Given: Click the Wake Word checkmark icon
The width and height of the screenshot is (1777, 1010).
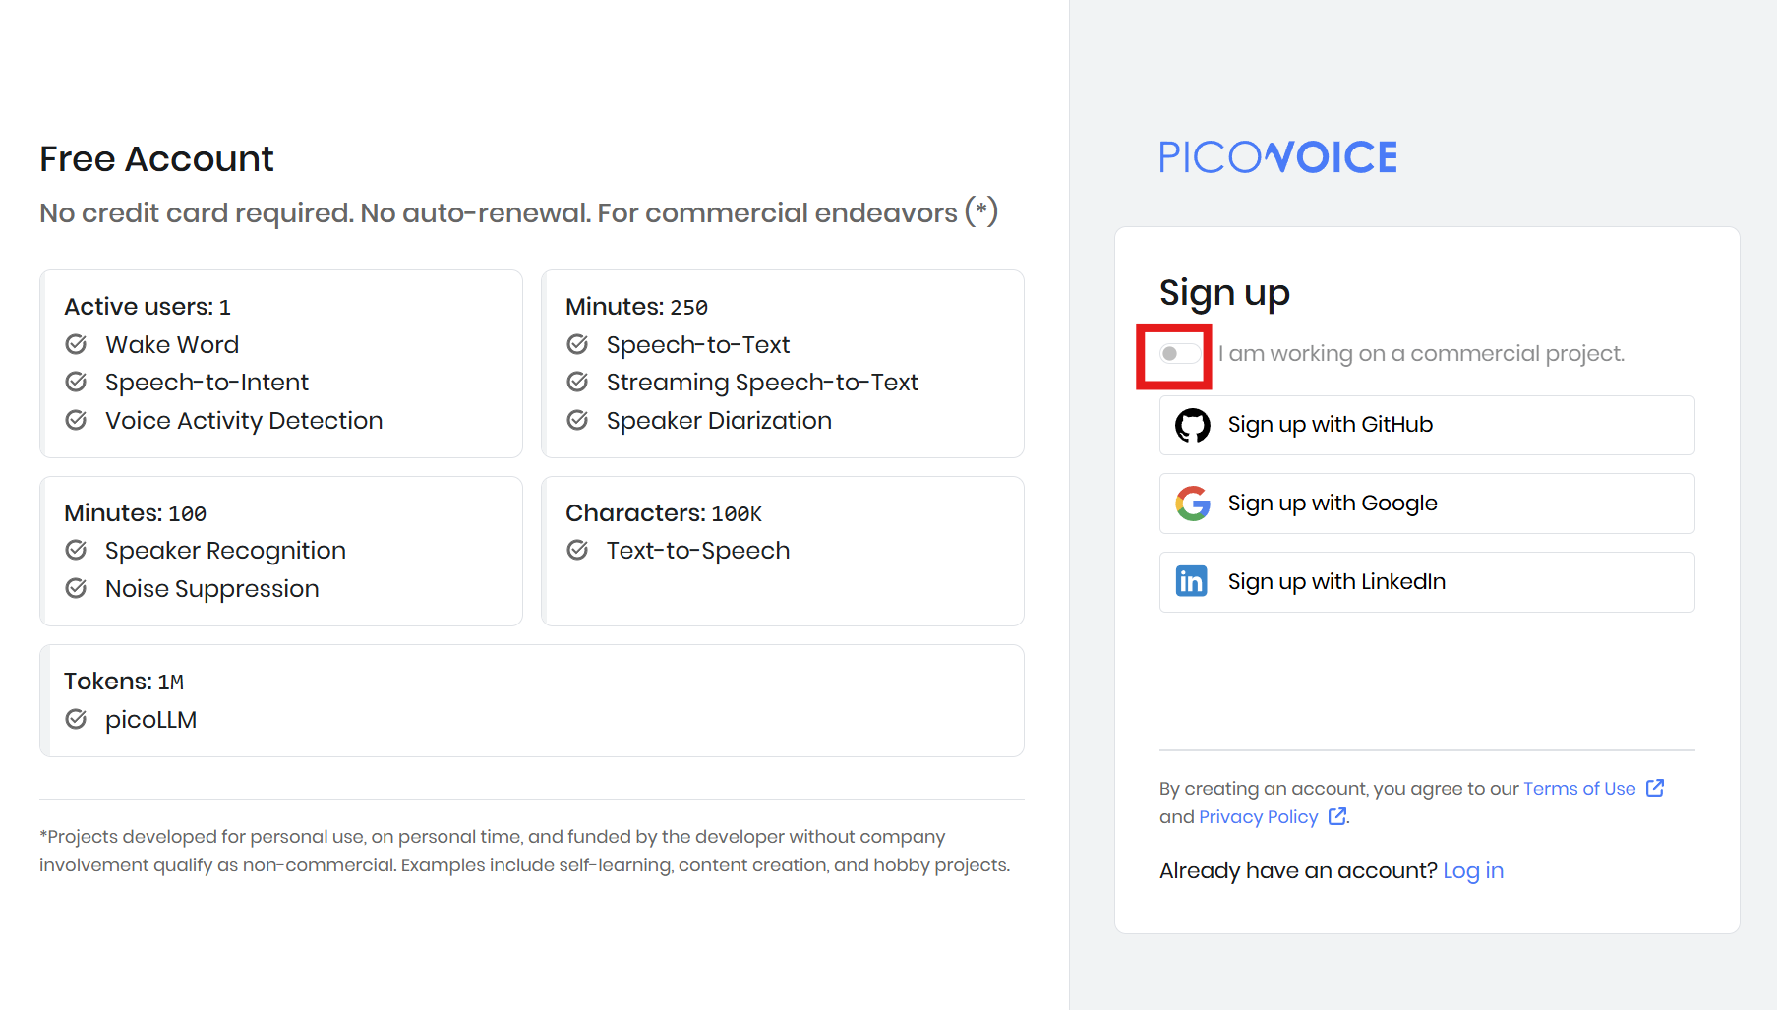Looking at the screenshot, I should pyautogui.click(x=76, y=344).
